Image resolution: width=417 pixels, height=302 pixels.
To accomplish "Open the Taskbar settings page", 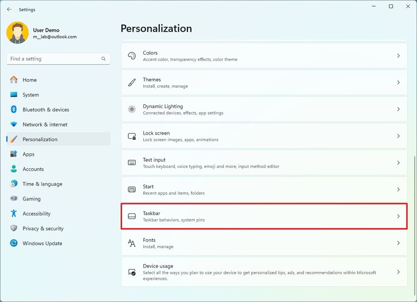I will pos(264,216).
